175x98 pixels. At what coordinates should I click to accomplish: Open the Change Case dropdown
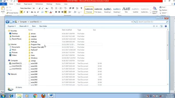pyautogui.click(x=47, y=8)
